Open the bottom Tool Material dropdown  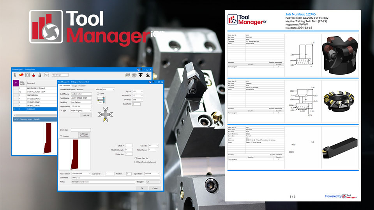(x=81, y=173)
